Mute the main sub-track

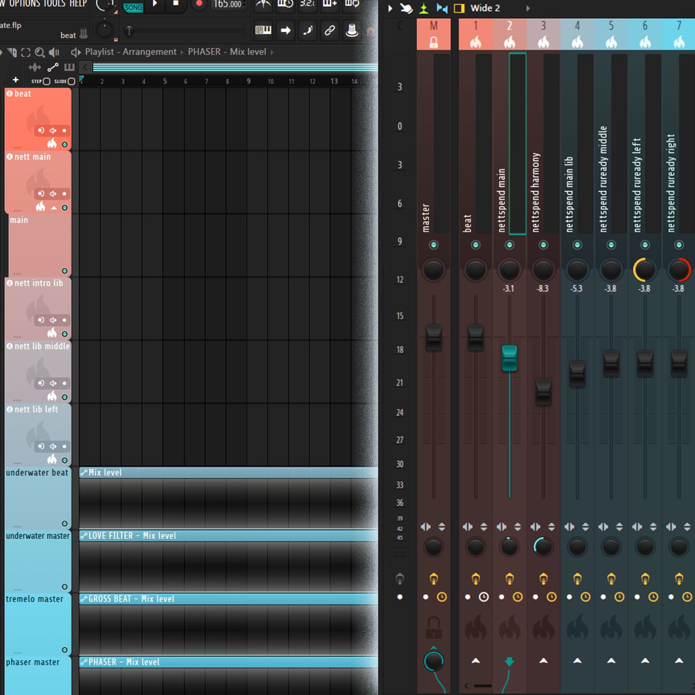(x=64, y=271)
